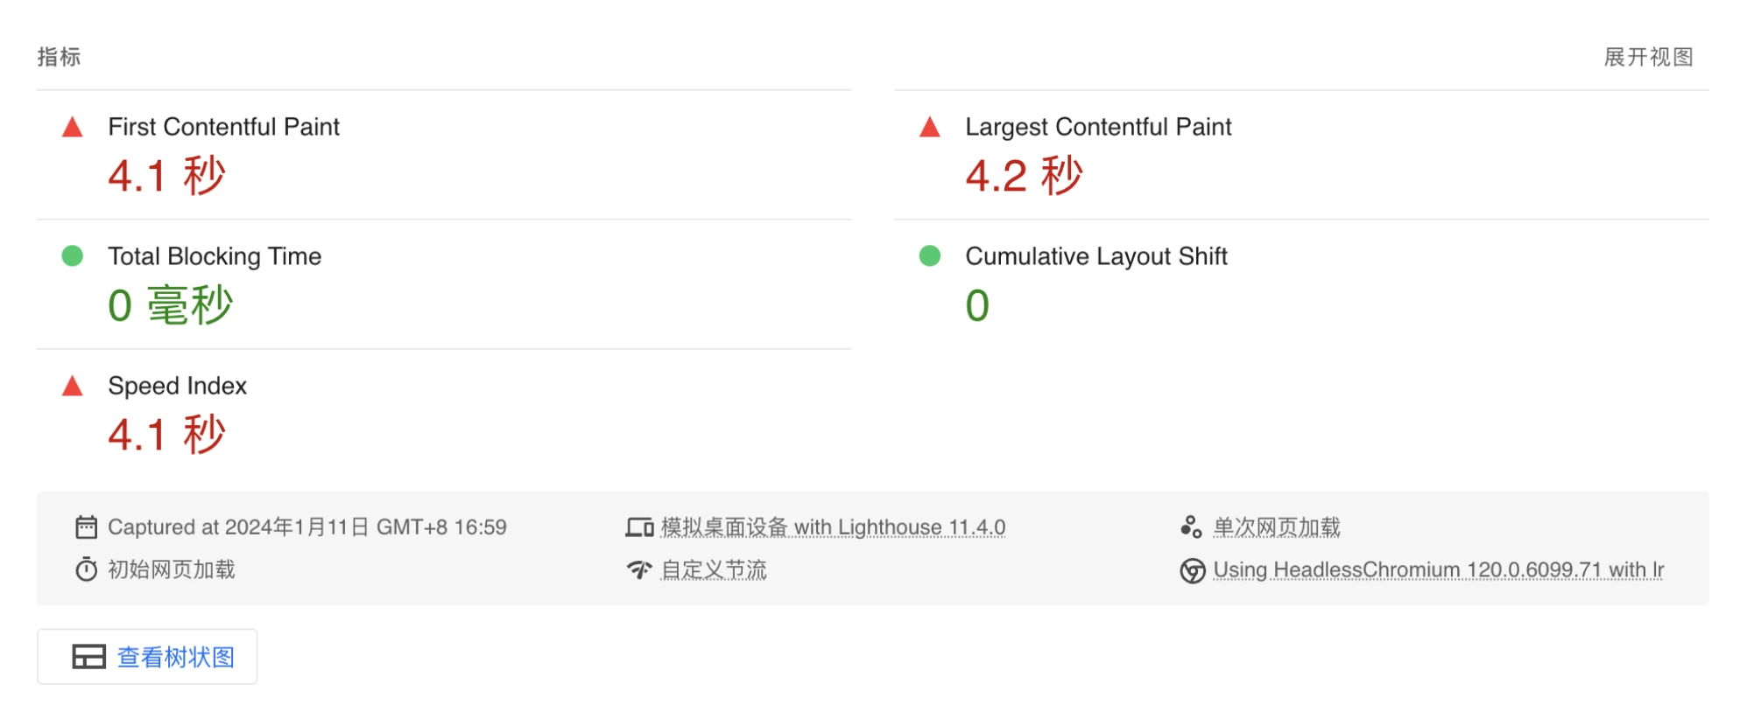The image size is (1747, 719).
Task: Click the 单次网页加载 link
Action: pos(1277,527)
